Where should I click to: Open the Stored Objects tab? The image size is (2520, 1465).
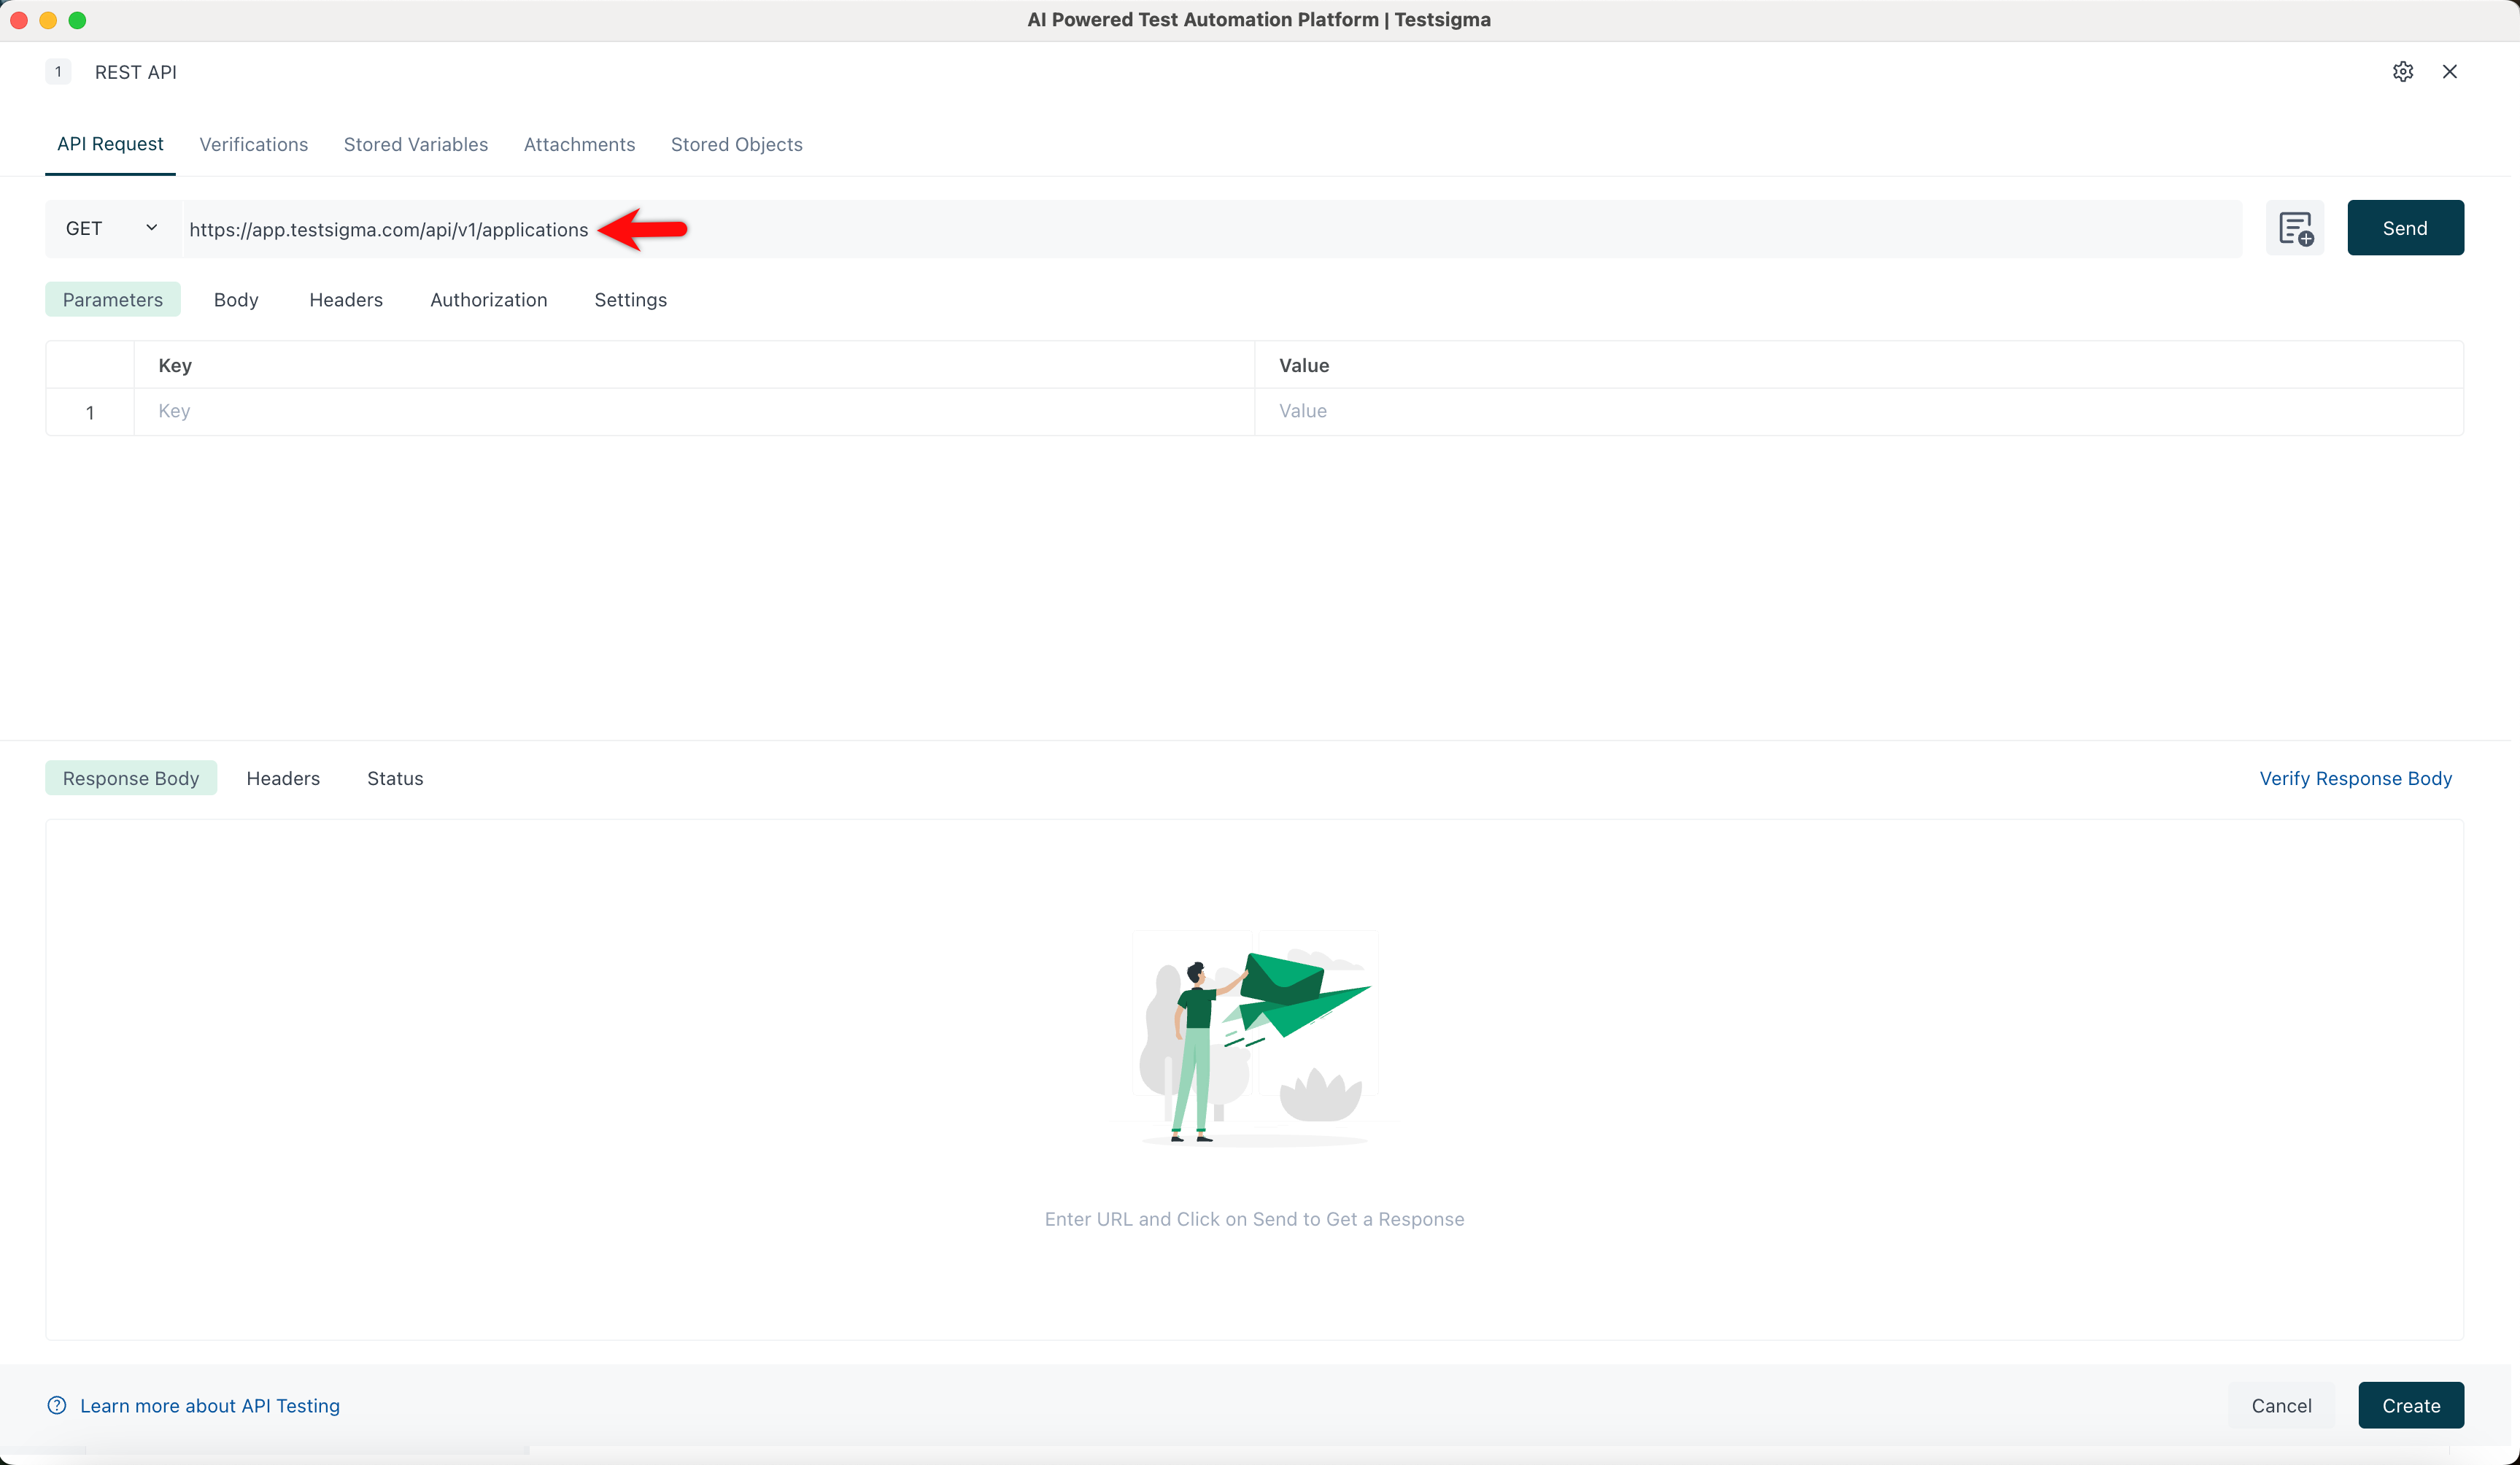736,144
